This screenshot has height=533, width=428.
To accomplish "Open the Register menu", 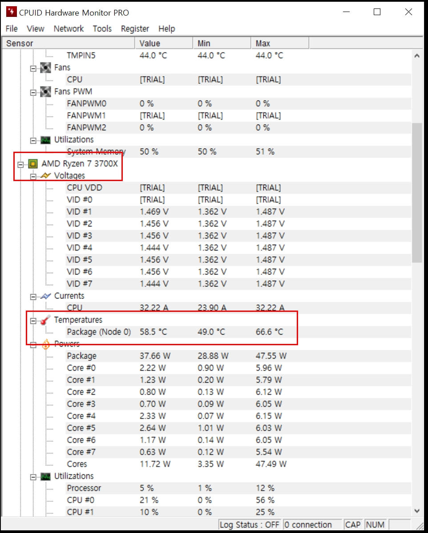I will click(135, 28).
